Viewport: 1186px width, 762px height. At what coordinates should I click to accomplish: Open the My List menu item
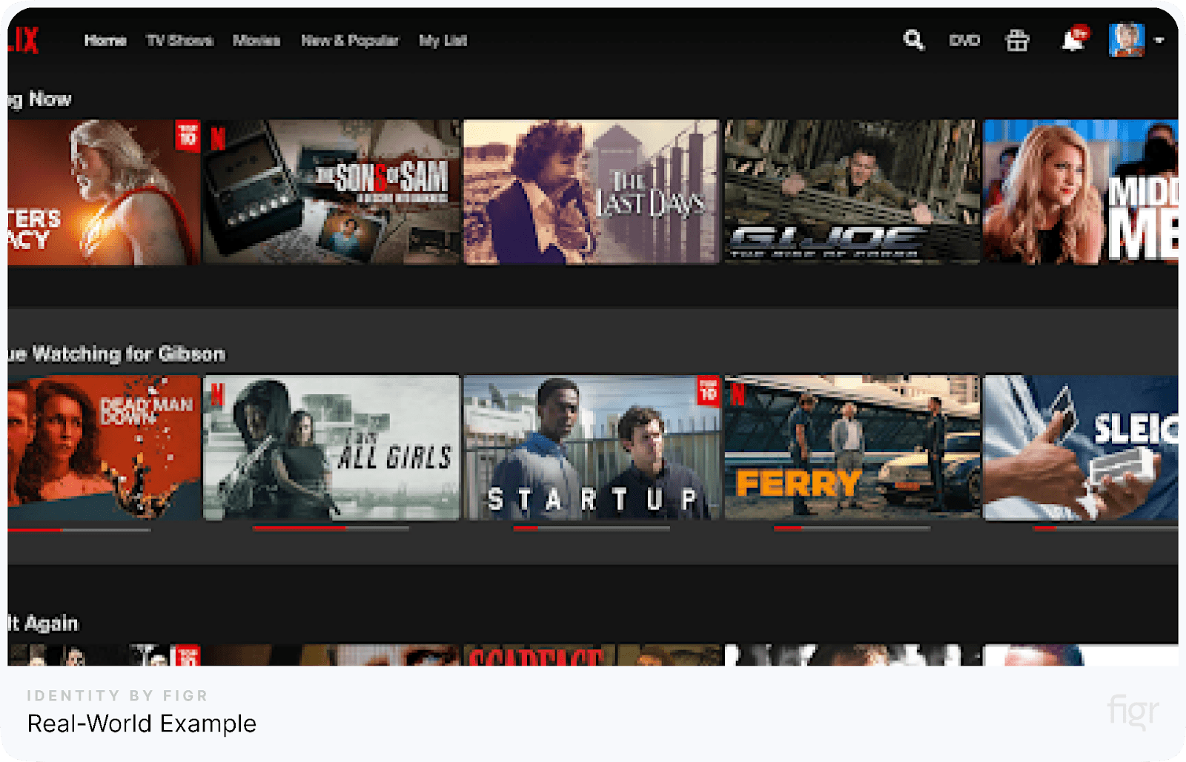click(x=443, y=41)
